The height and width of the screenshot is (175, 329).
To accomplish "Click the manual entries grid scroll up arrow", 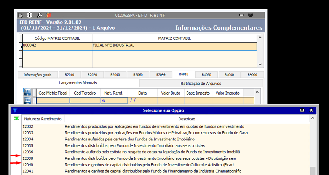I will [x=257, y=92].
